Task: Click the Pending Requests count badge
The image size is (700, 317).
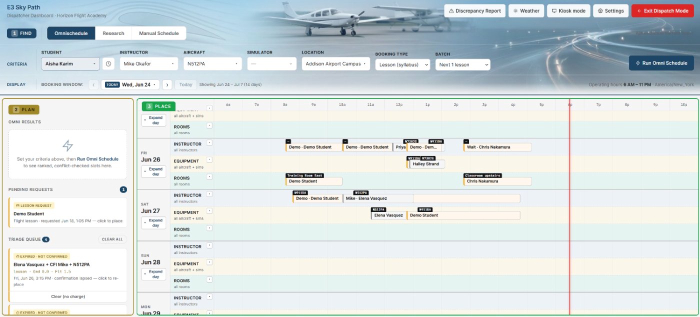Action: tap(123, 189)
